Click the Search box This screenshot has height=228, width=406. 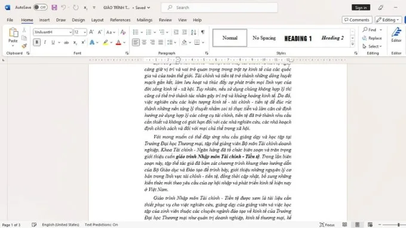pos(219,8)
